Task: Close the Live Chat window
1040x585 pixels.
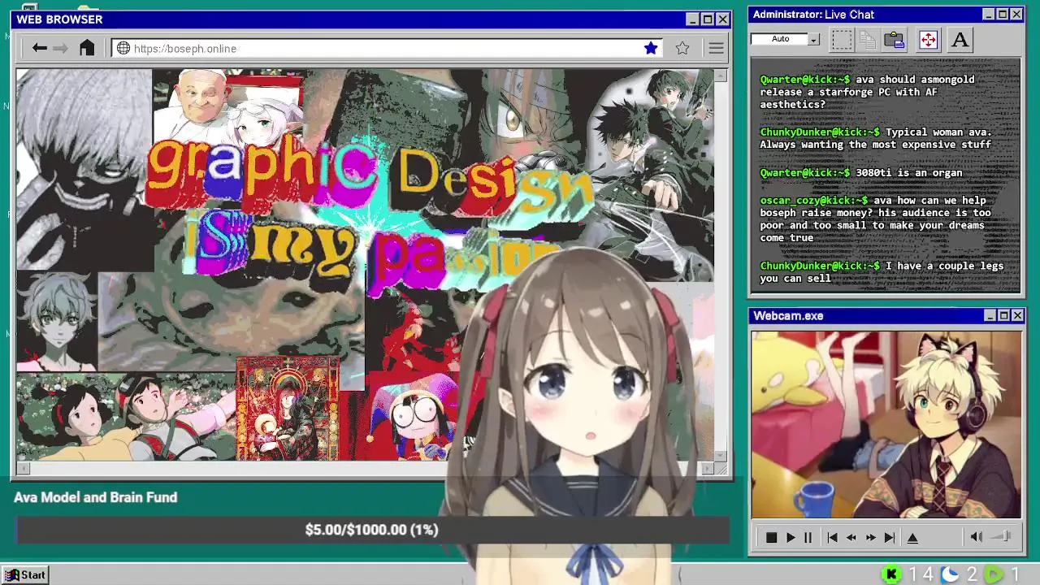Action: (1016, 15)
